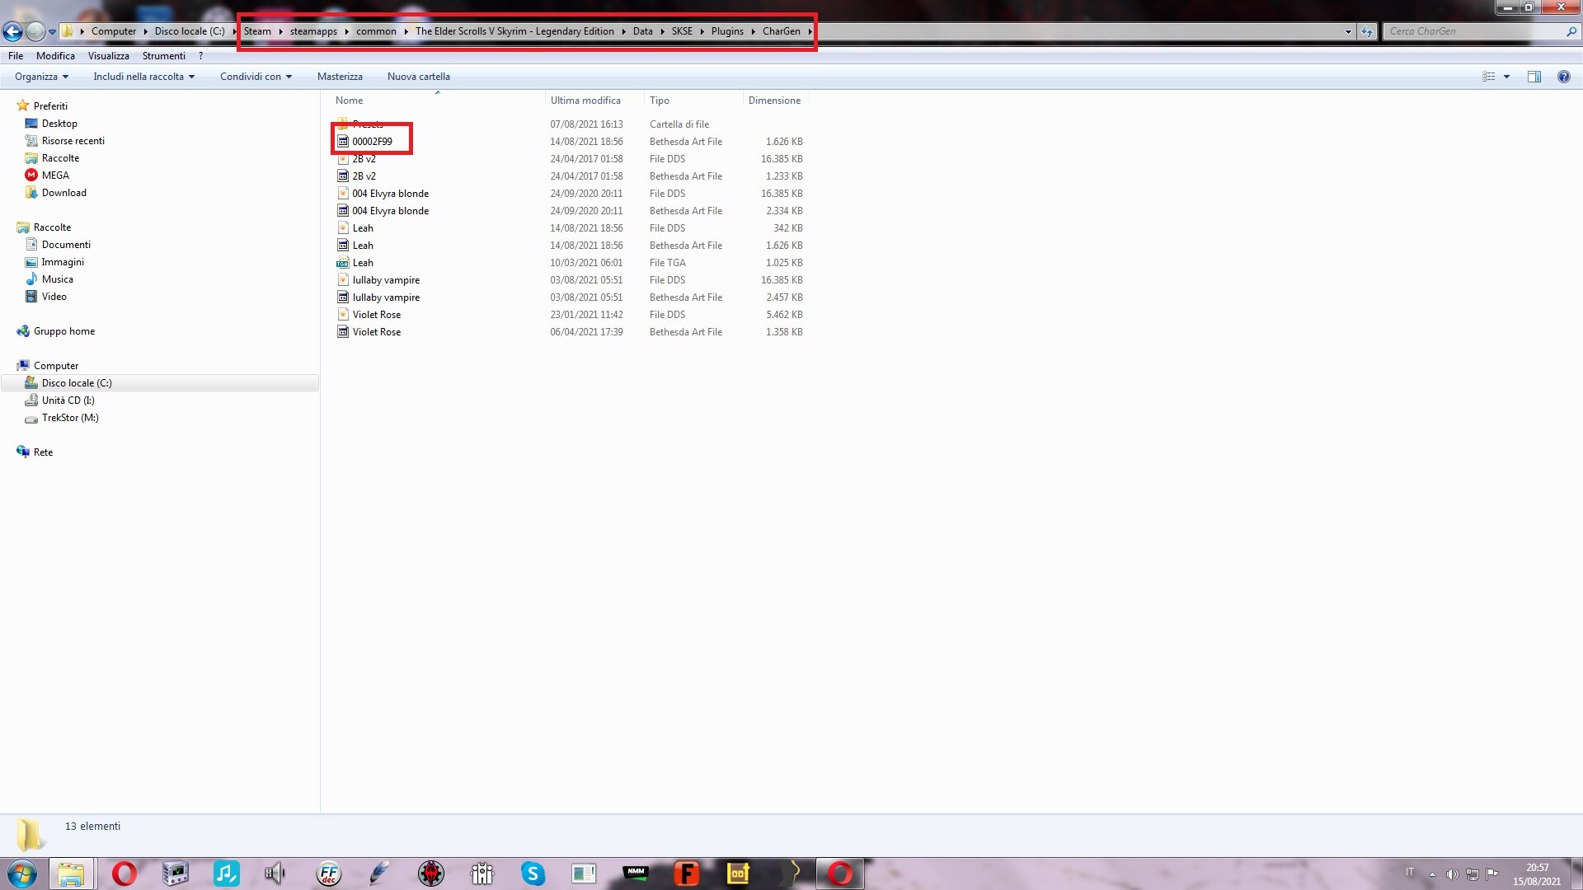
Task: Open the address bar history dropdown
Action: point(1348,31)
